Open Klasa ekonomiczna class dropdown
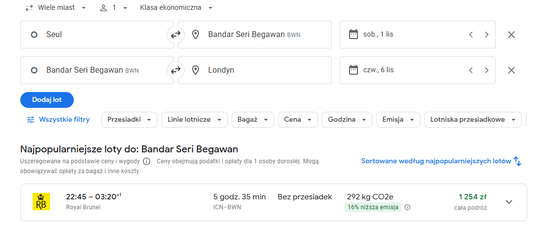The image size is (558, 234). click(176, 8)
